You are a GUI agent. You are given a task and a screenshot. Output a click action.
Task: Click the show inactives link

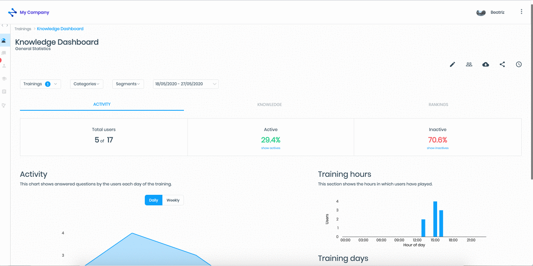point(438,148)
